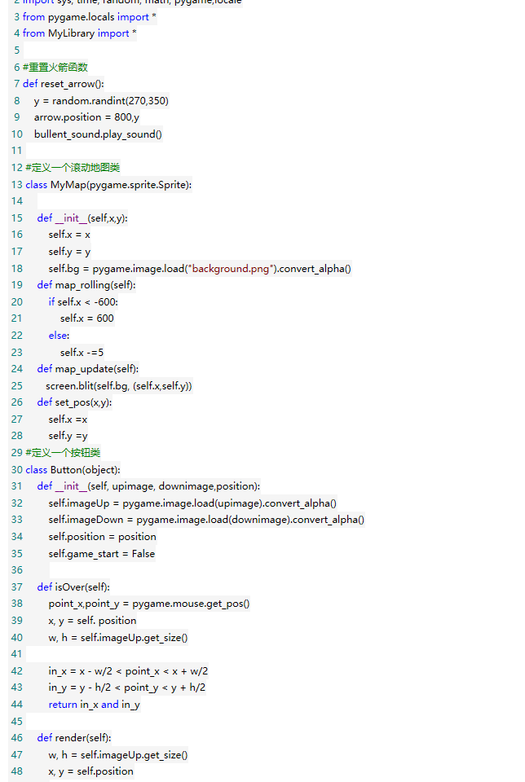This screenshot has height=782, width=525.
Task: Click 'self.x = 600' on line 21
Action: 87,319
